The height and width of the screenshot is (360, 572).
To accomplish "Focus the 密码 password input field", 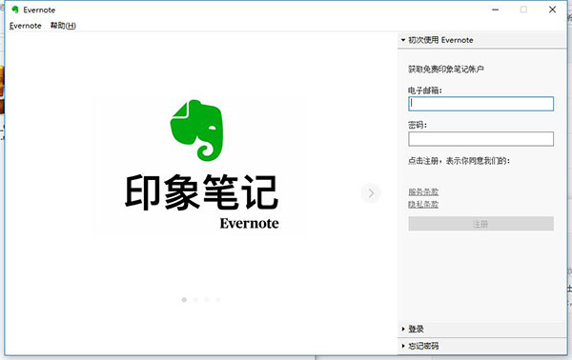I will click(480, 139).
